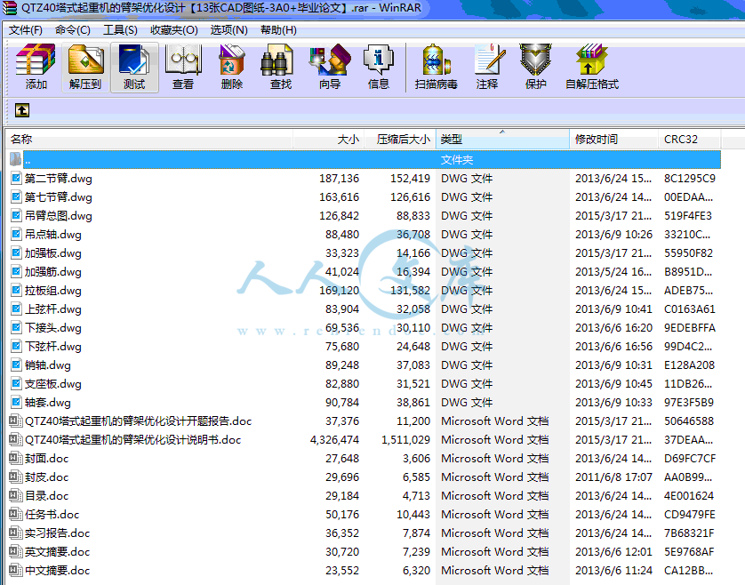The width and height of the screenshot is (745, 585).
Task: Click CRC32 value 8C1295C9
Action: click(x=689, y=178)
